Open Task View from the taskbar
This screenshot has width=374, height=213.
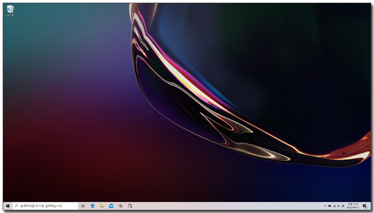click(82, 206)
